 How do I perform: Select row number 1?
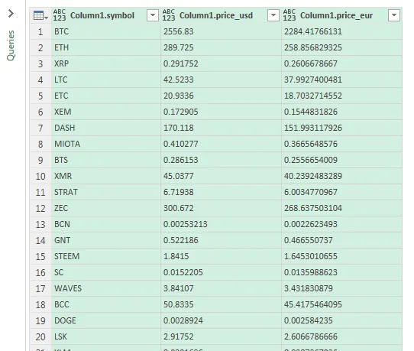40,31
